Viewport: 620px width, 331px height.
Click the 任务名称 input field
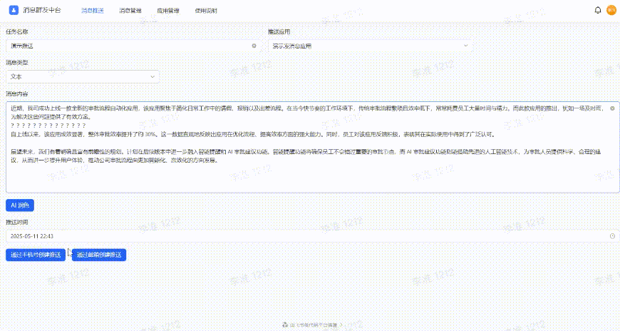pyautogui.click(x=128, y=46)
